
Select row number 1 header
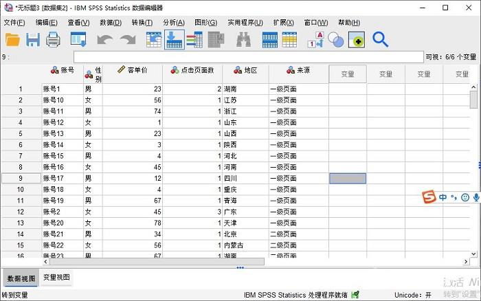click(21, 89)
